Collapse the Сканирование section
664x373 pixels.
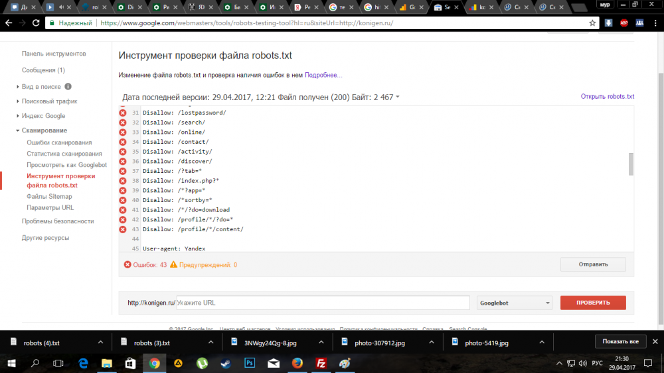[18, 131]
